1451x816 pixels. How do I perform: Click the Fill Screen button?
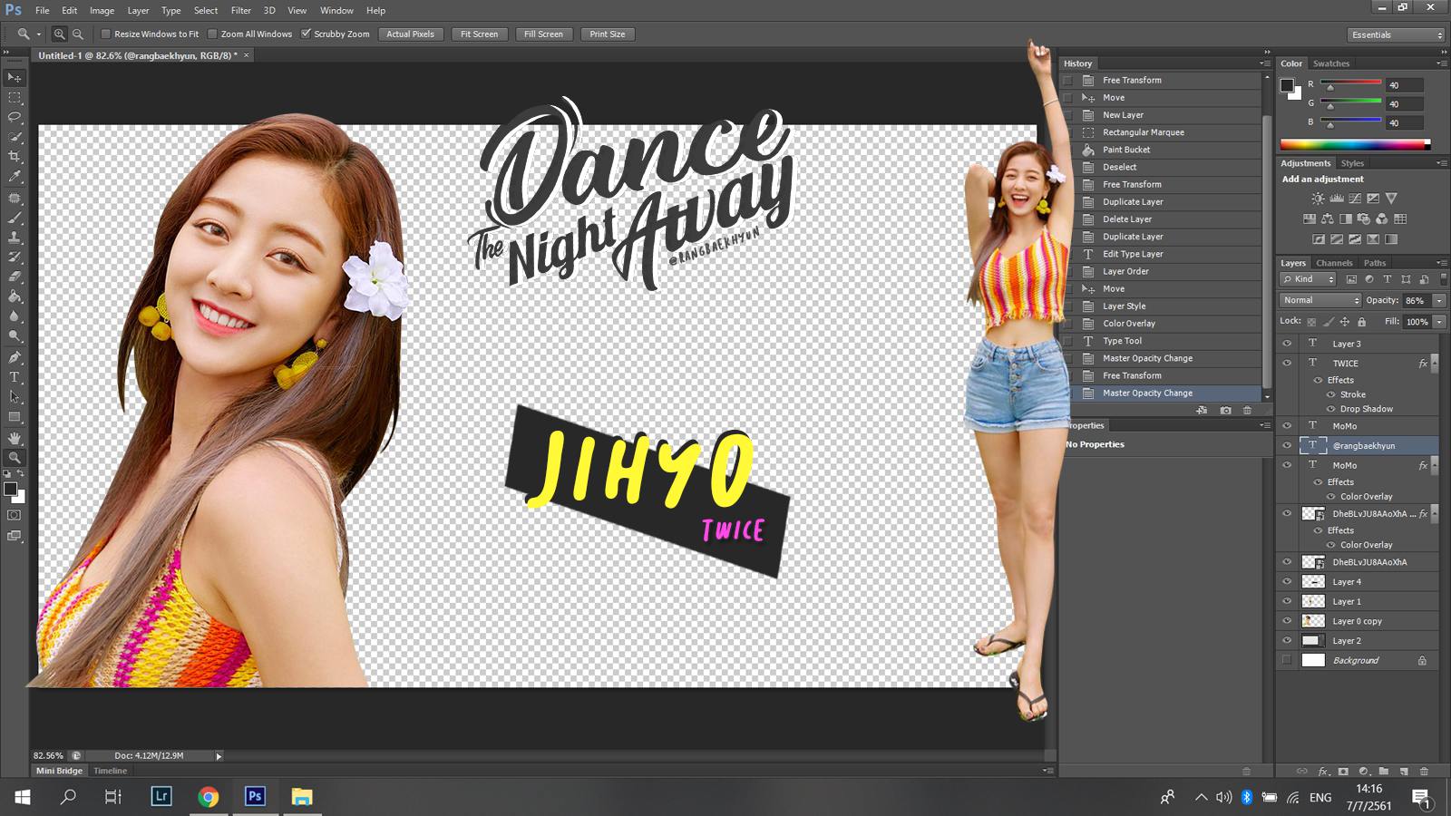pyautogui.click(x=543, y=34)
